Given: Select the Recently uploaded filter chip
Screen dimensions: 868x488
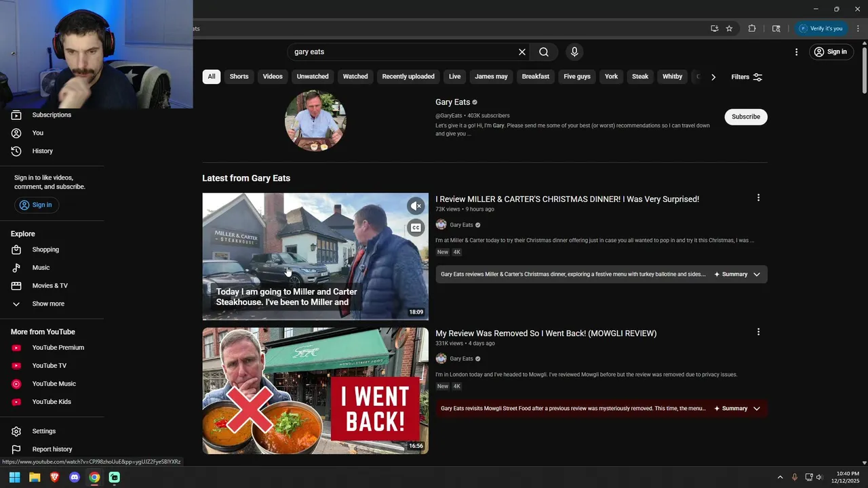Looking at the screenshot, I should click(408, 77).
